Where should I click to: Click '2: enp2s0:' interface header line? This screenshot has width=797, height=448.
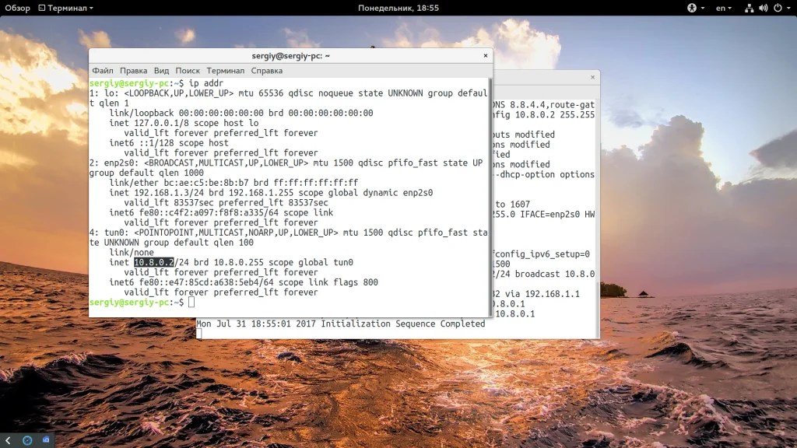(x=286, y=163)
